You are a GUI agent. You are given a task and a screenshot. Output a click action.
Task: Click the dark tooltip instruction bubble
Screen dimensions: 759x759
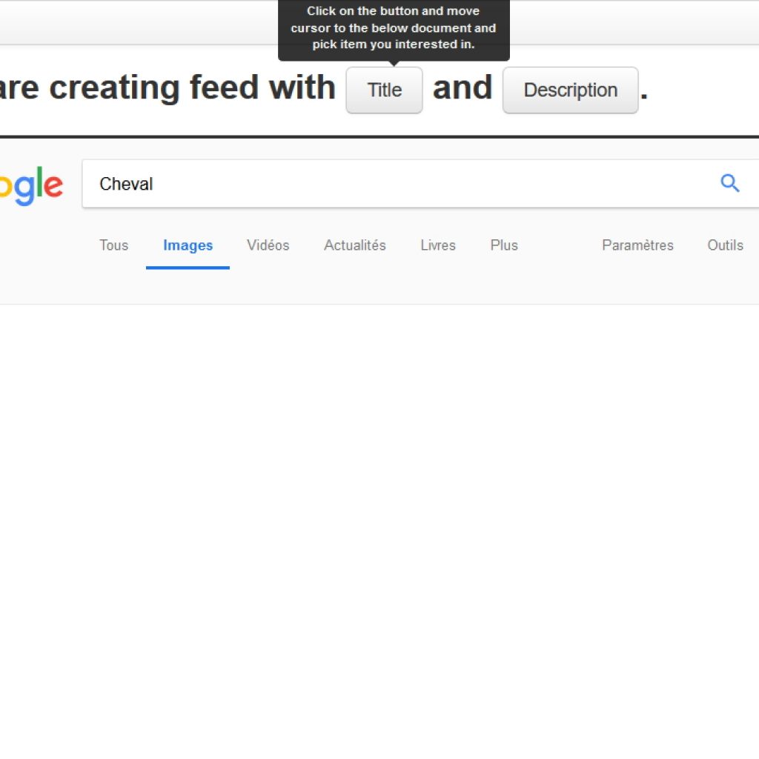394,29
